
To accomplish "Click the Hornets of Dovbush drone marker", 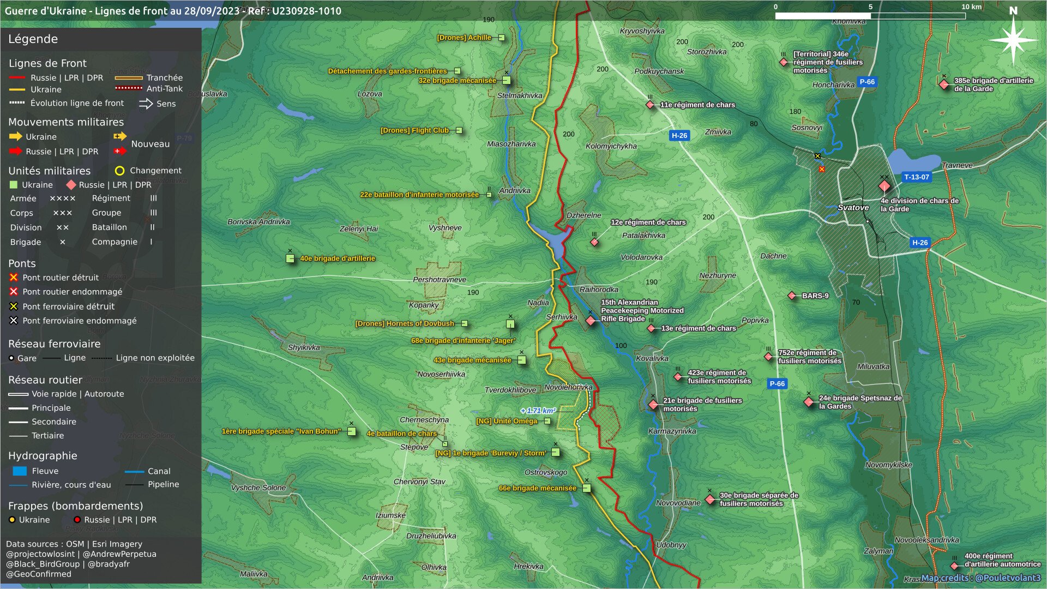I will click(x=465, y=323).
